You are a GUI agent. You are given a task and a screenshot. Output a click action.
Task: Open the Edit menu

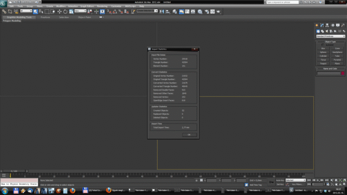(x=11, y=6)
